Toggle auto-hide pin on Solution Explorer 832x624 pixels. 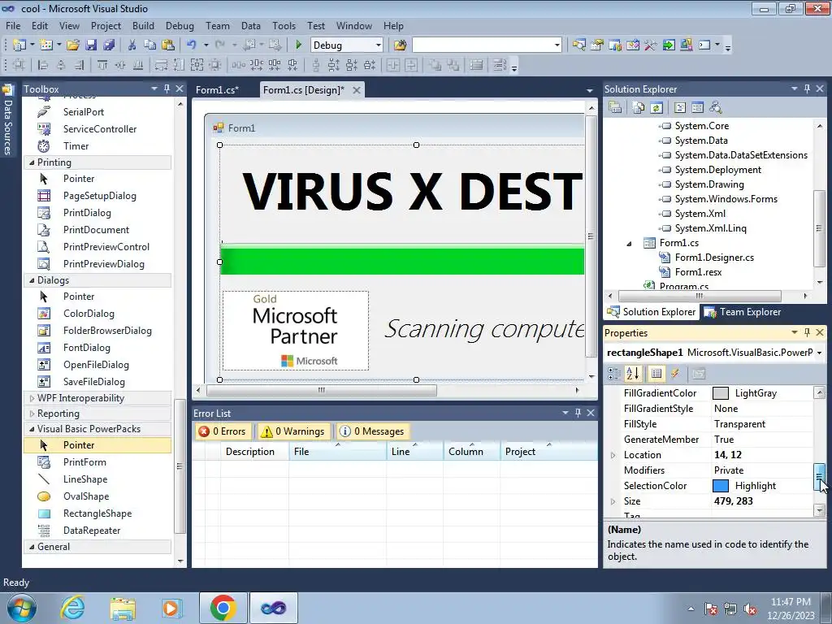click(x=807, y=89)
